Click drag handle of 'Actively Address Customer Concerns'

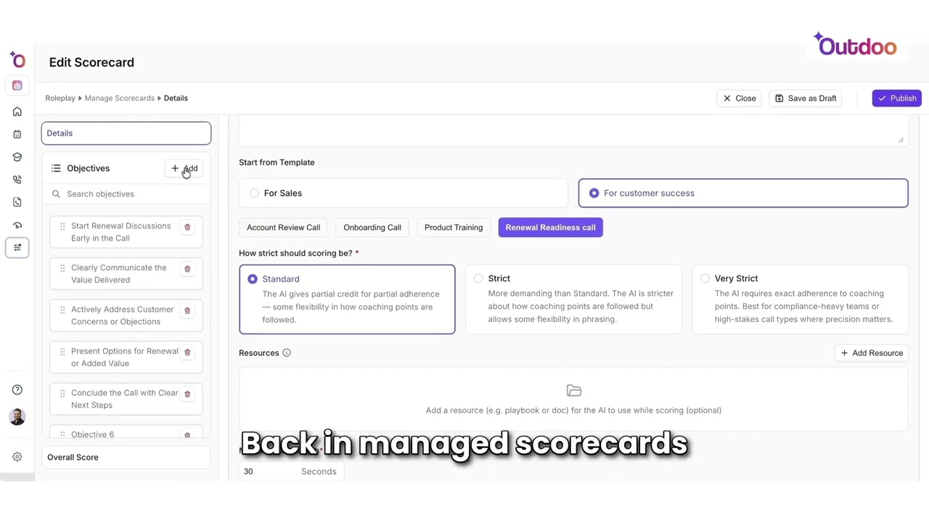pos(62,310)
